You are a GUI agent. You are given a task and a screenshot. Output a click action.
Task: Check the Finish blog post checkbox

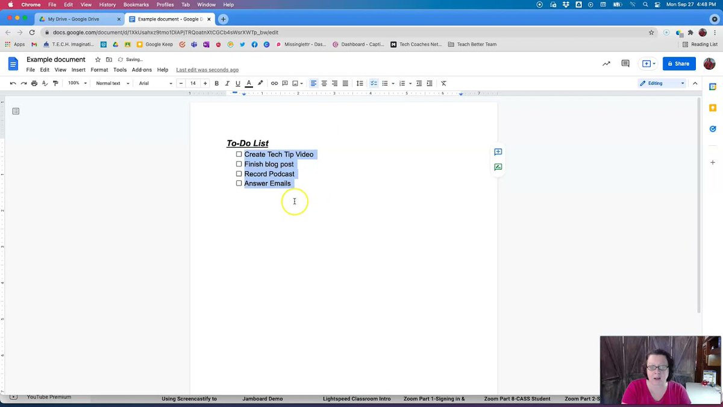(x=239, y=164)
